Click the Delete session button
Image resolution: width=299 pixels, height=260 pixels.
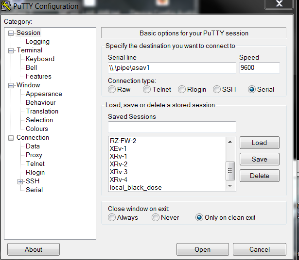(x=259, y=176)
